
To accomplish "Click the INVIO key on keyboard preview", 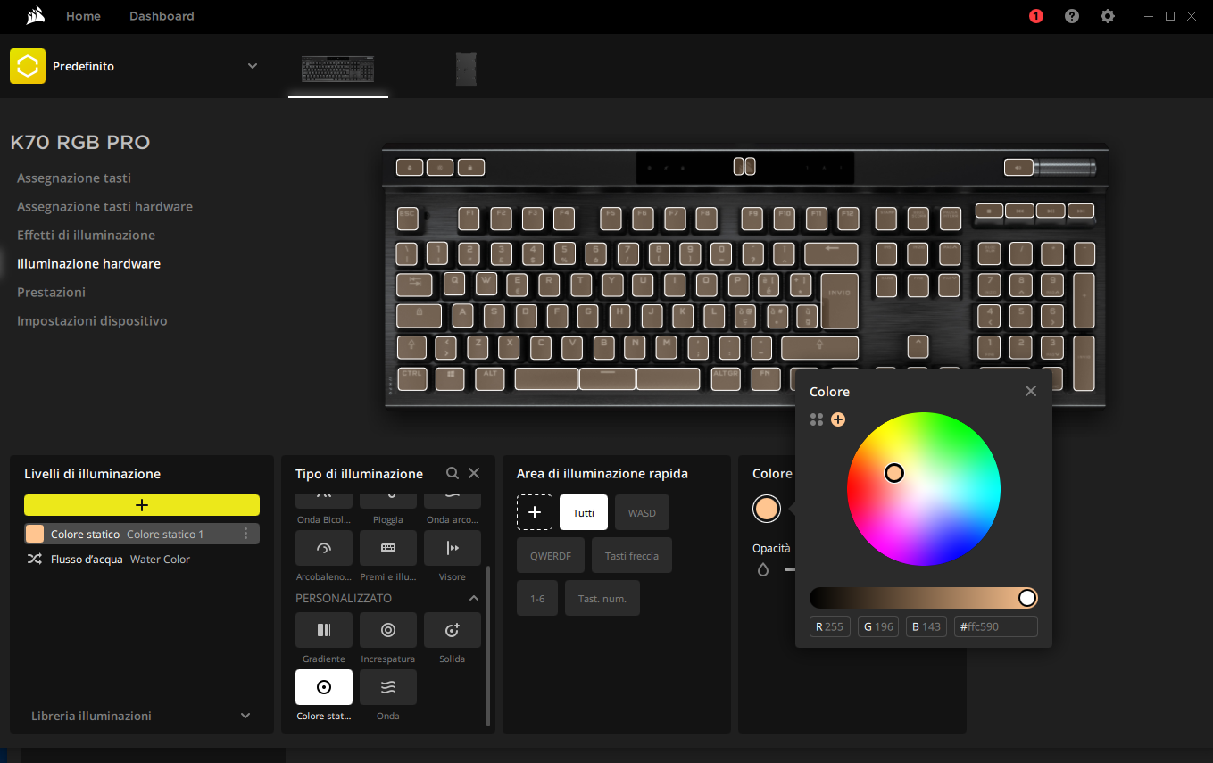I will point(840,301).
